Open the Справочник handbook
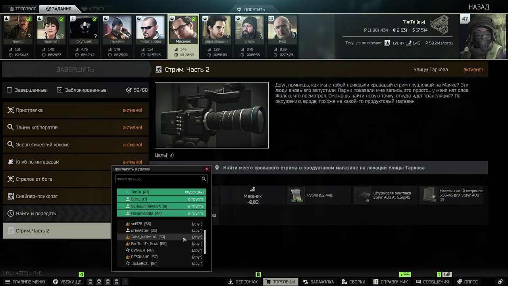This screenshot has width=508, height=286. coord(391,282)
